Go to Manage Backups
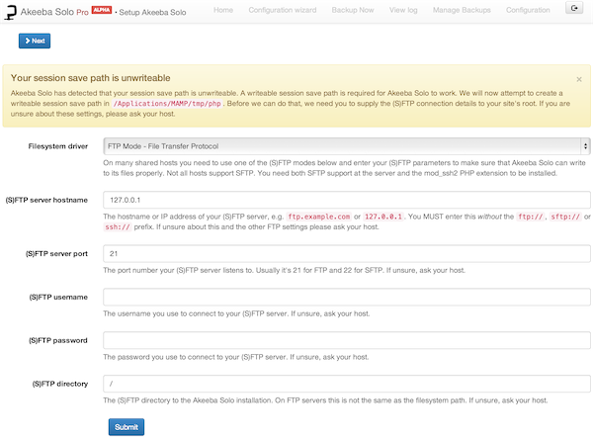 (462, 10)
